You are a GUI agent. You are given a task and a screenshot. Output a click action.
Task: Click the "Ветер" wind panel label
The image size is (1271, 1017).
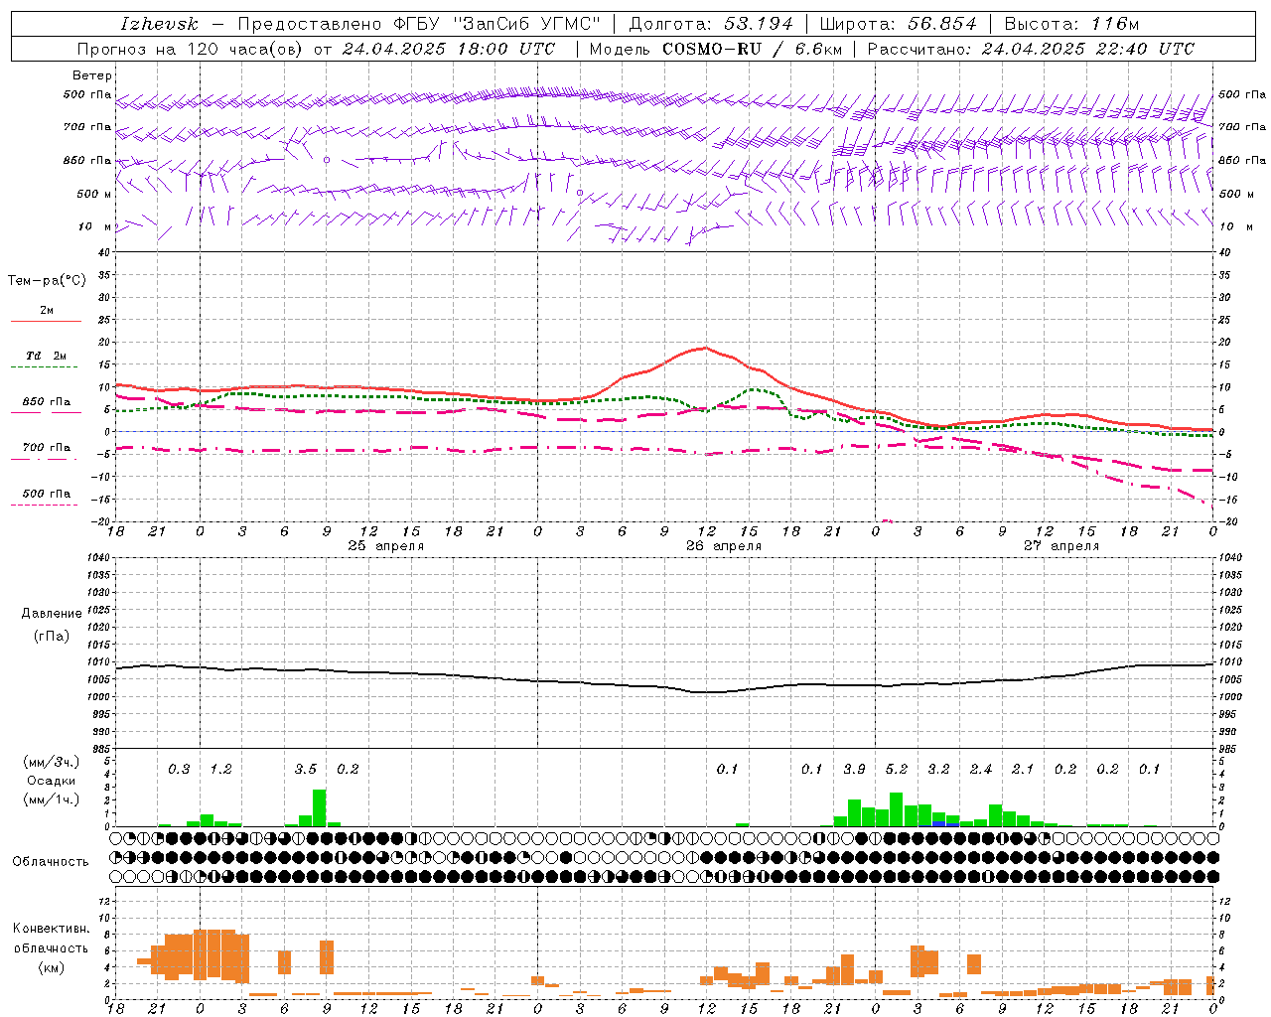(92, 75)
